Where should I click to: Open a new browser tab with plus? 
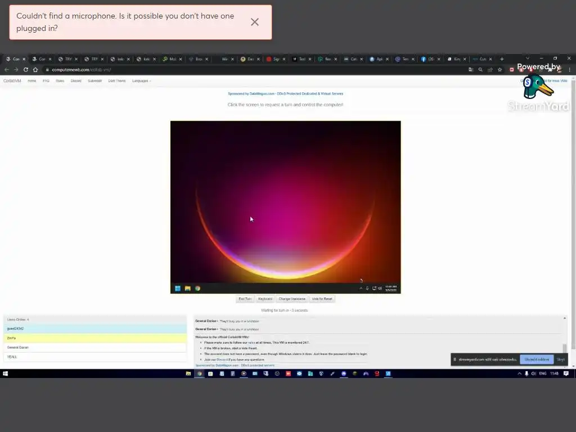(502, 58)
